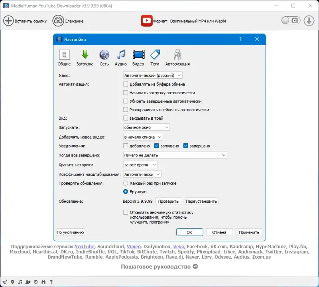Open the Авторизация settings tab

pos(177,58)
